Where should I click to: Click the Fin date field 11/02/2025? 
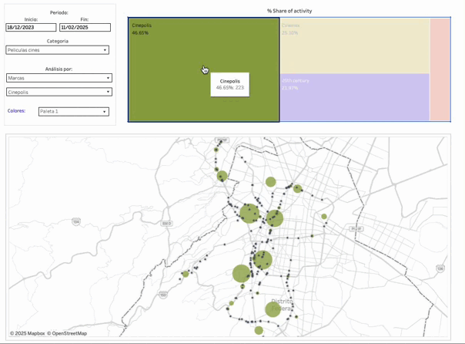pyautogui.click(x=85, y=27)
